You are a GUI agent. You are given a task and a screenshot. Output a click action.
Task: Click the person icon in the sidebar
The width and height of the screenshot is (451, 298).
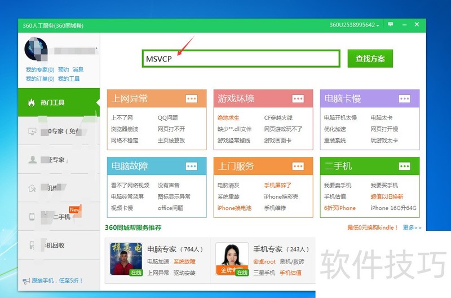tap(33, 160)
